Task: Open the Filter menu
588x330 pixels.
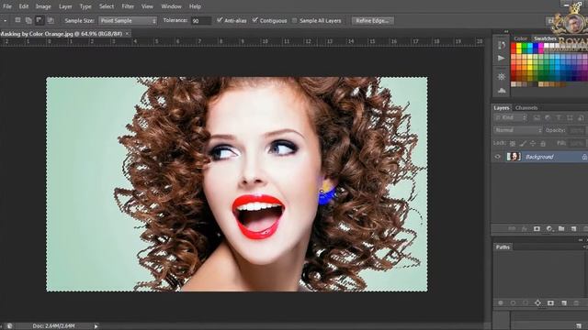Action: pyautogui.click(x=128, y=6)
